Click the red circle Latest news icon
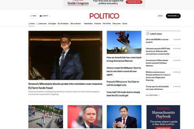This screenshot has width=194, height=129. point(148,34)
